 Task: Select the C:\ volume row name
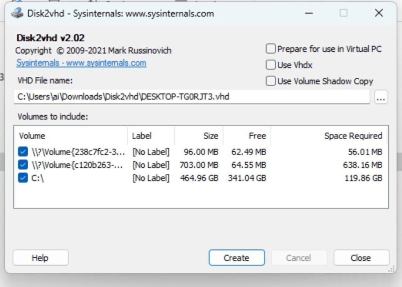37,178
